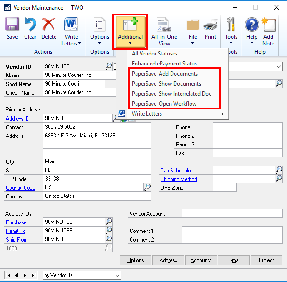This screenshot has width=287, height=282.
Task: Go to the previous vendor record
Action: (x=17, y=275)
